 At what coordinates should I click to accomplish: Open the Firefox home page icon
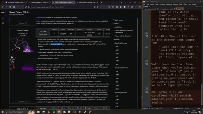click(14, 7)
